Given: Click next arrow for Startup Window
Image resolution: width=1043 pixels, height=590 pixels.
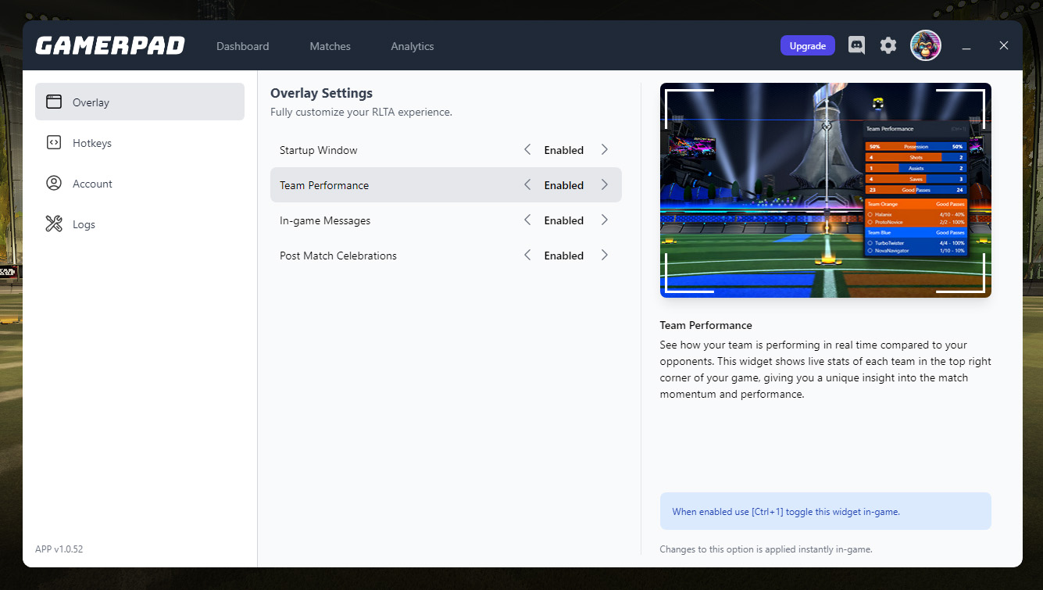Looking at the screenshot, I should point(604,149).
